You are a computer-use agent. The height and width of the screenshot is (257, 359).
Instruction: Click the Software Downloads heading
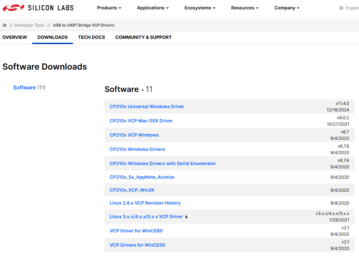[45, 67]
